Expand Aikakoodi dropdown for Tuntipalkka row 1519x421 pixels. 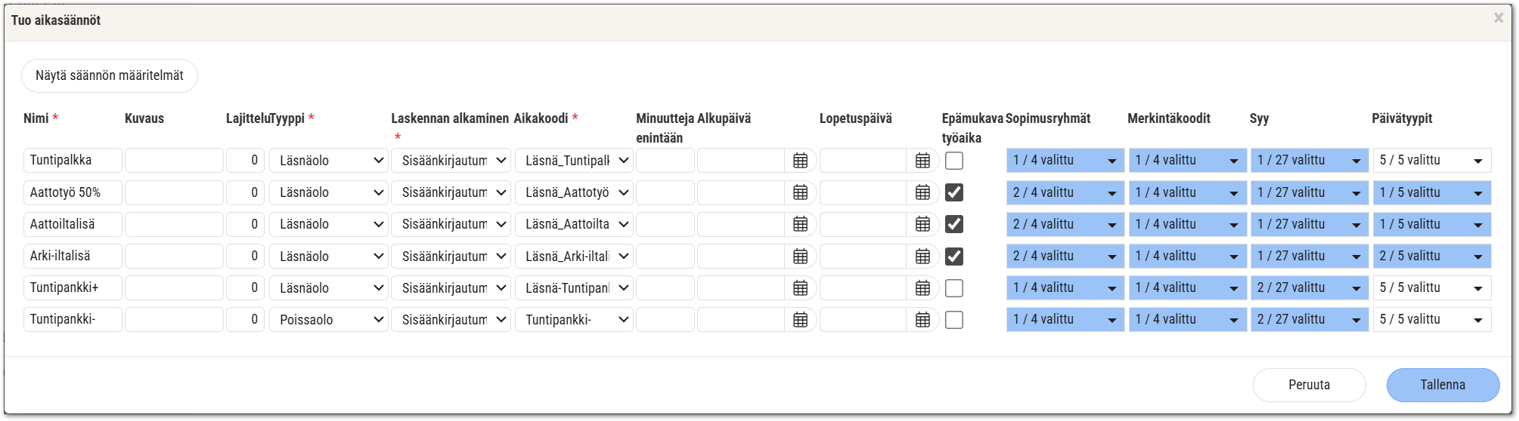(574, 161)
